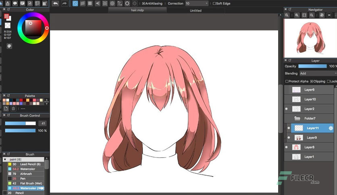
Task: Enable the curve snap guide
Action: (x=120, y=4)
